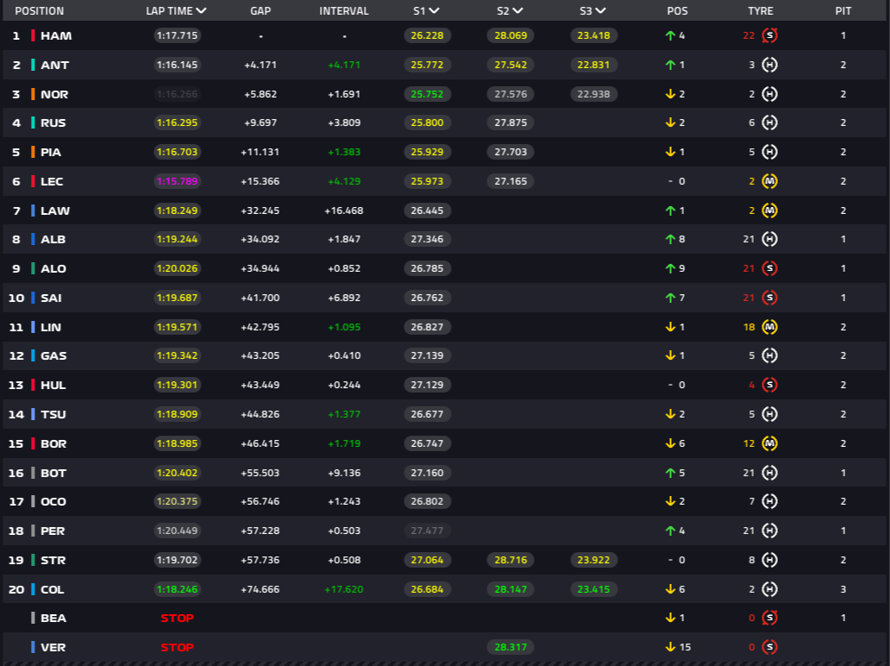Expand the S1 sector dropdown
This screenshot has width=890, height=666.
coord(434,11)
